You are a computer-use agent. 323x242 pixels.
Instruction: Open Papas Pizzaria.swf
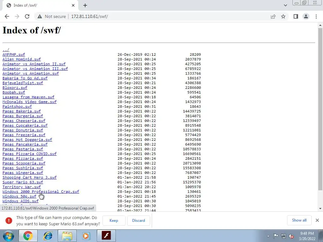click(23, 159)
